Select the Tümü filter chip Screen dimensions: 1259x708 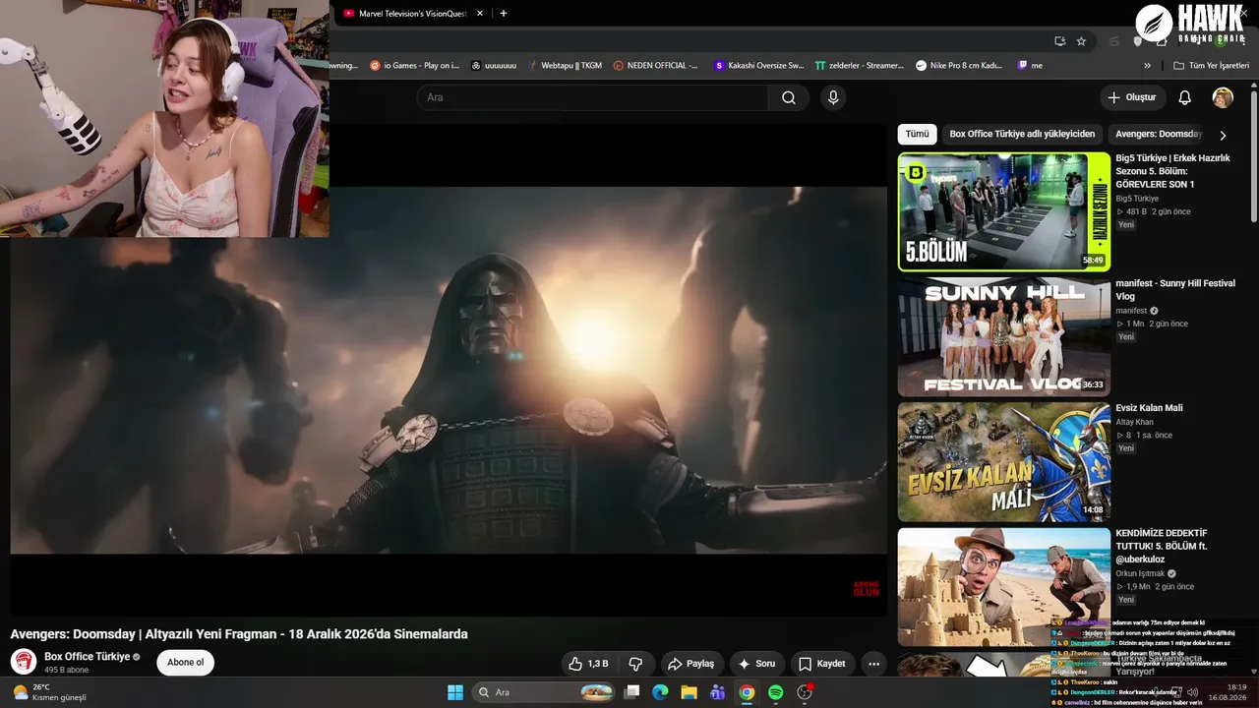tap(917, 134)
